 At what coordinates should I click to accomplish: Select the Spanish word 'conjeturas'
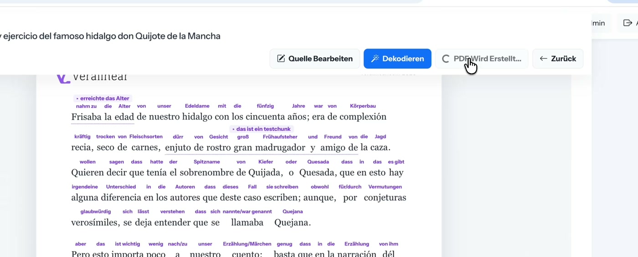pos(385,198)
